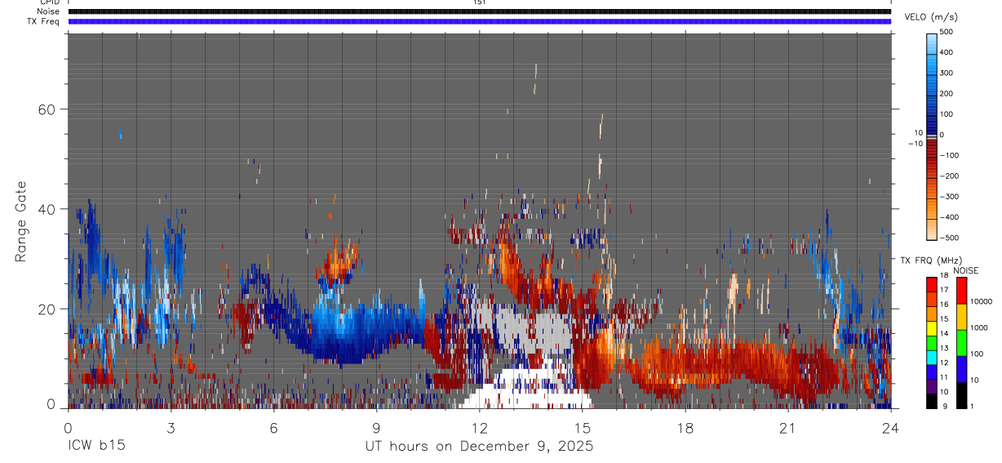Click the '-10' label beside velocity bar
This screenshot has height=463, width=1002.
pos(916,144)
